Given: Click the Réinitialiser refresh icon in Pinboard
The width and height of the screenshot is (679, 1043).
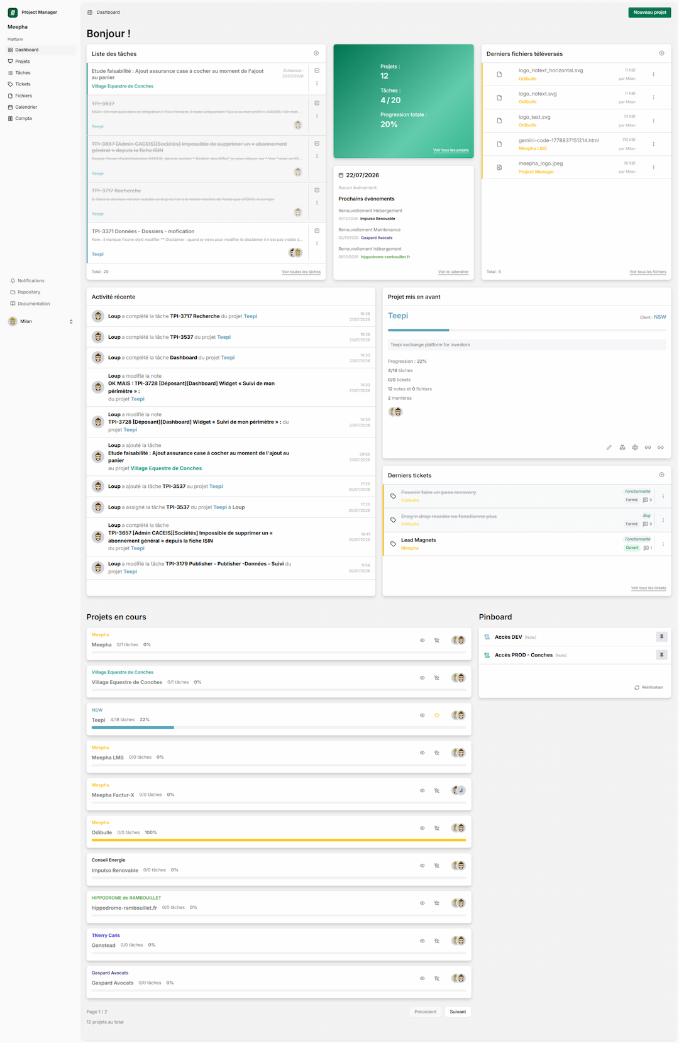Looking at the screenshot, I should coord(637,687).
